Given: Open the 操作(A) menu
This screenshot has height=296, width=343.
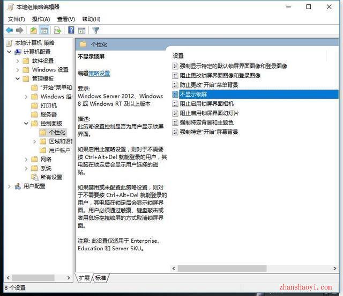Looking at the screenshot, I should (x=41, y=19).
